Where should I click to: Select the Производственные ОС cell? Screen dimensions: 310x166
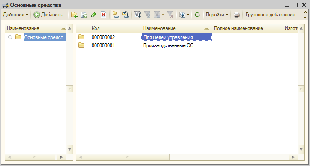[x=177, y=45]
